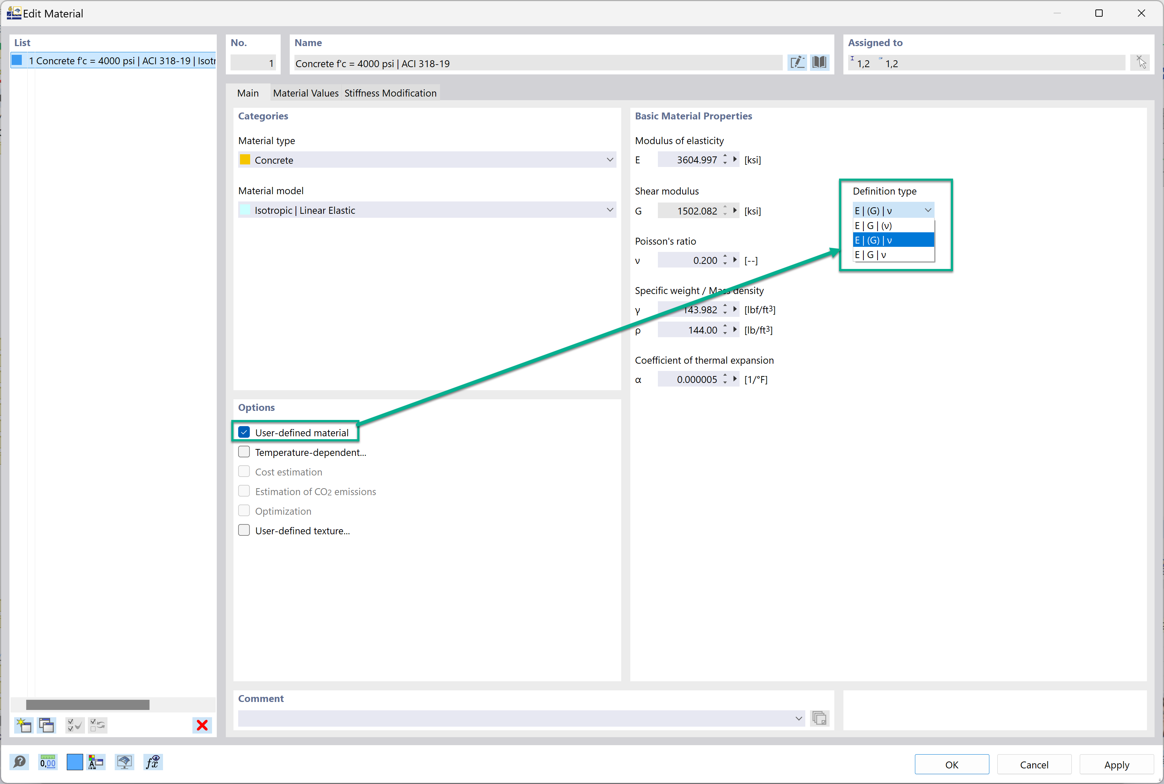Copy the selected material
Screen dimensions: 1164x784
coord(46,725)
